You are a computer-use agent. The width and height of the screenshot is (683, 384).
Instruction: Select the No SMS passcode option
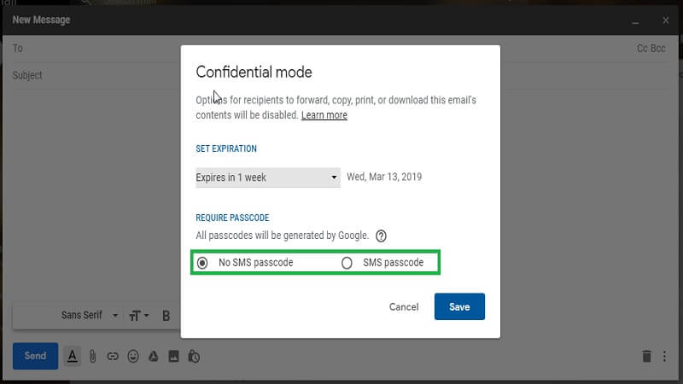pyautogui.click(x=202, y=263)
